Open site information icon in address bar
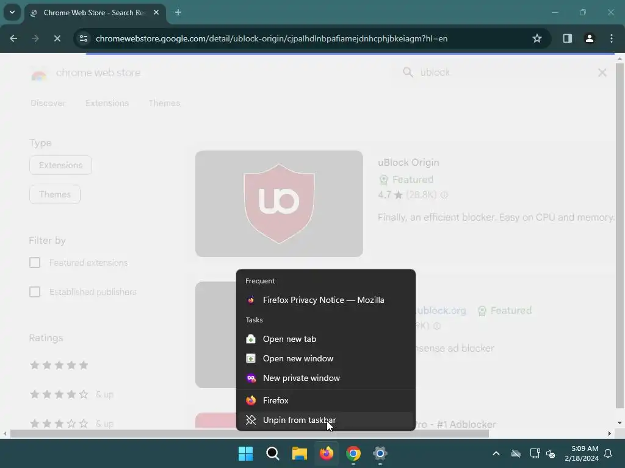Screen dimensions: 625x468 84,38
